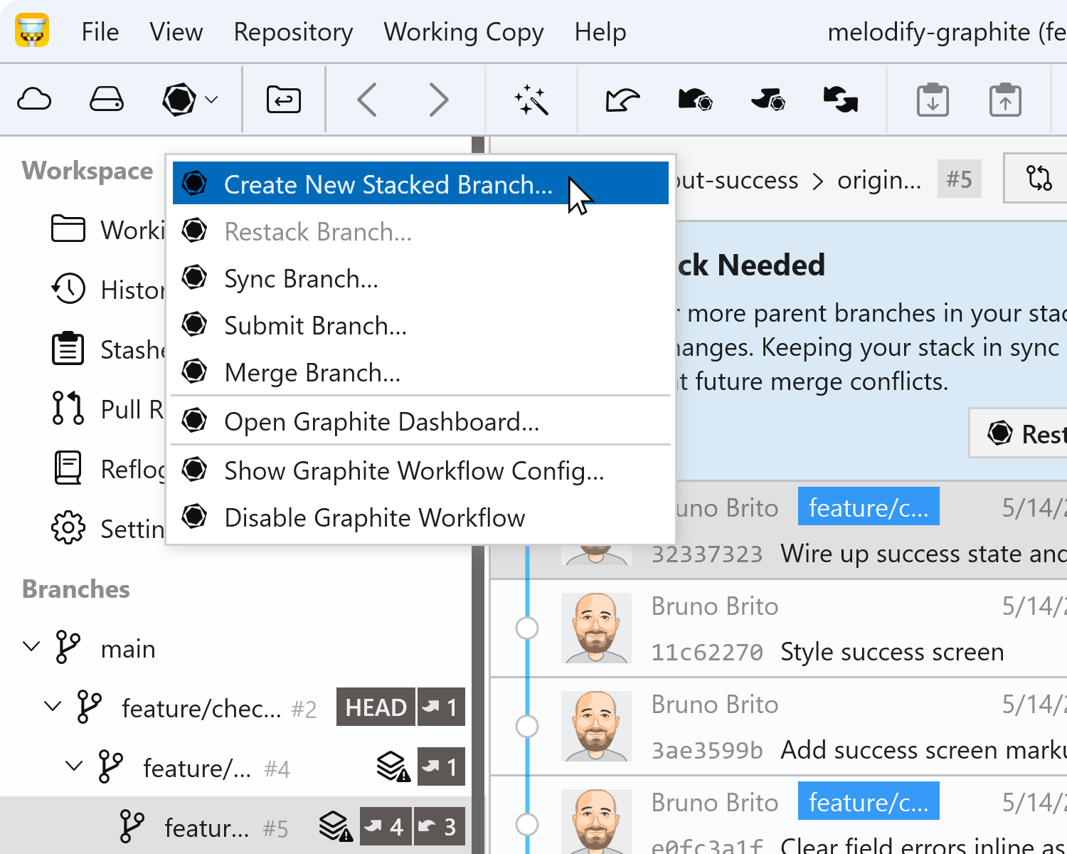Viewport: 1067px width, 854px height.
Task: Click the History clock icon in the sidebar
Action: coord(68,289)
